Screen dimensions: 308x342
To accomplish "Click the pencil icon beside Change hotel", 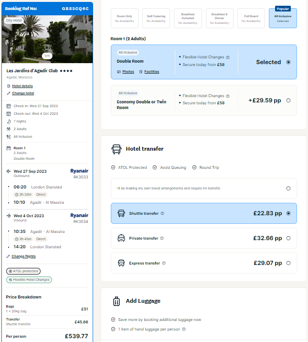I will pyautogui.click(x=9, y=93).
